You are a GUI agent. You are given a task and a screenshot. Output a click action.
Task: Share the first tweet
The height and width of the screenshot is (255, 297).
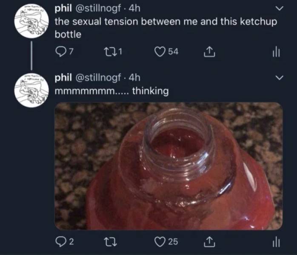(x=208, y=52)
